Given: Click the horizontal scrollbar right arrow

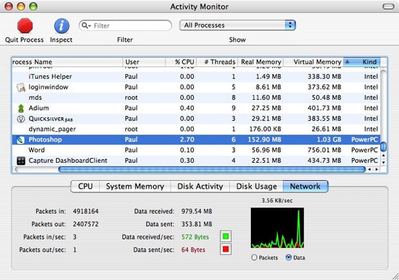Looking at the screenshot, I should pyautogui.click(x=376, y=169).
